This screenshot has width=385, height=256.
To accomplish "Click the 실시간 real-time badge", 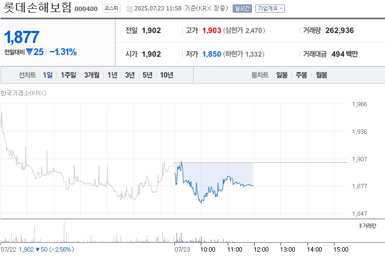I will pos(242,9).
